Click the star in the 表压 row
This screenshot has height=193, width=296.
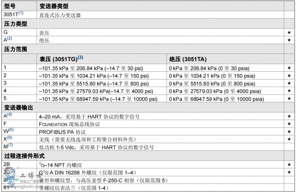click(x=289, y=32)
